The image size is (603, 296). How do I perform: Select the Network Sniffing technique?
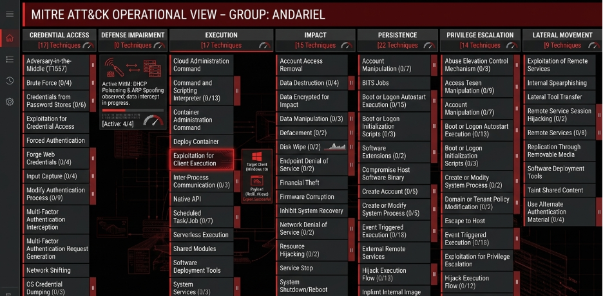(56, 270)
